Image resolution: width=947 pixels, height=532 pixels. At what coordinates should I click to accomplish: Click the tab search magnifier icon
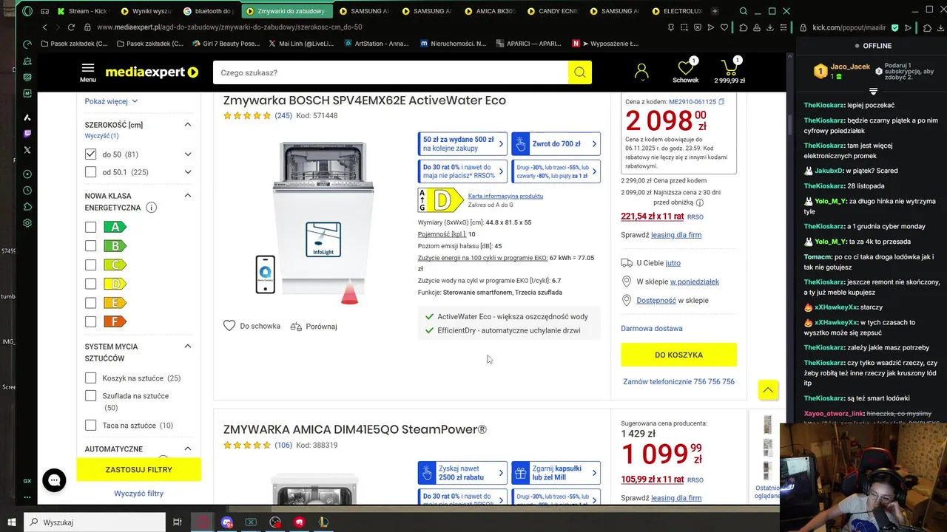pos(744,11)
